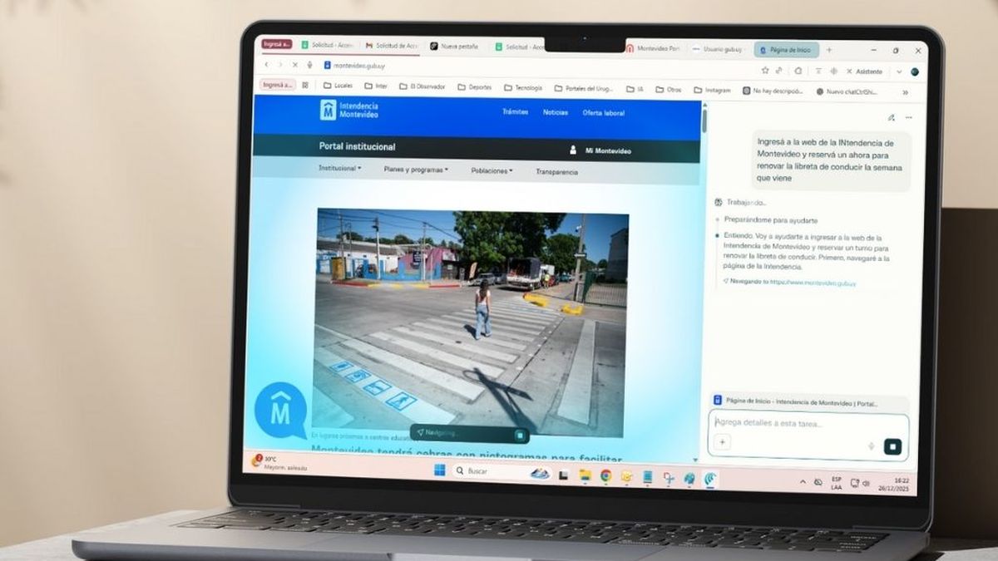The width and height of the screenshot is (998, 561).
Task: Click the Intendencia Montevideo logo
Action: pyautogui.click(x=349, y=110)
